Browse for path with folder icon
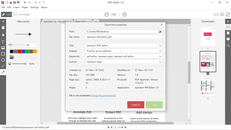This screenshot has height=130, width=231. click(160, 31)
